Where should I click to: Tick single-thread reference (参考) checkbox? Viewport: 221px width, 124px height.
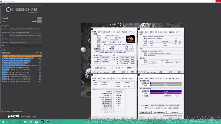pyautogui.click(x=142, y=85)
